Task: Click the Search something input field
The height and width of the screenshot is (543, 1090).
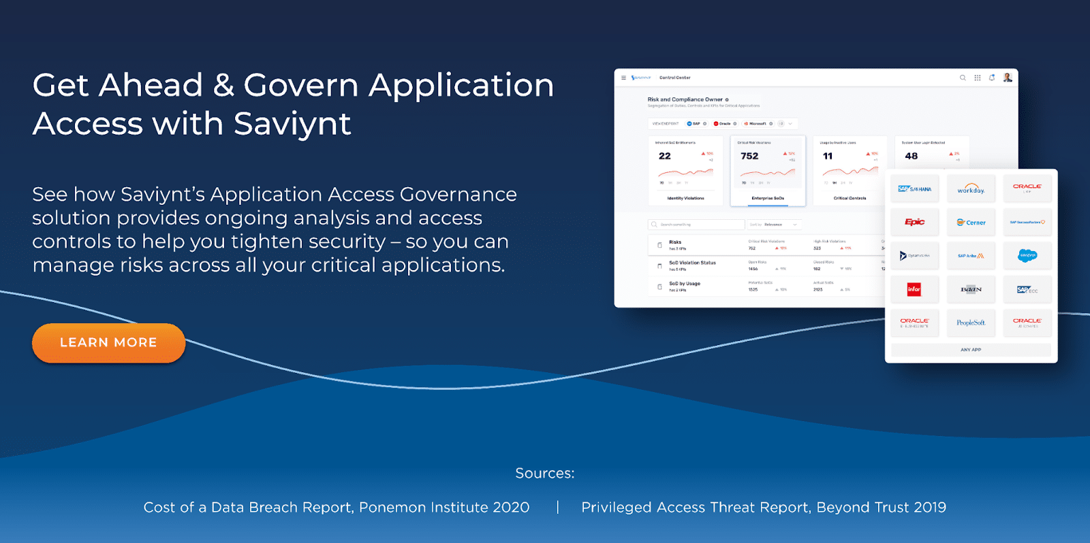Action: [x=696, y=225]
